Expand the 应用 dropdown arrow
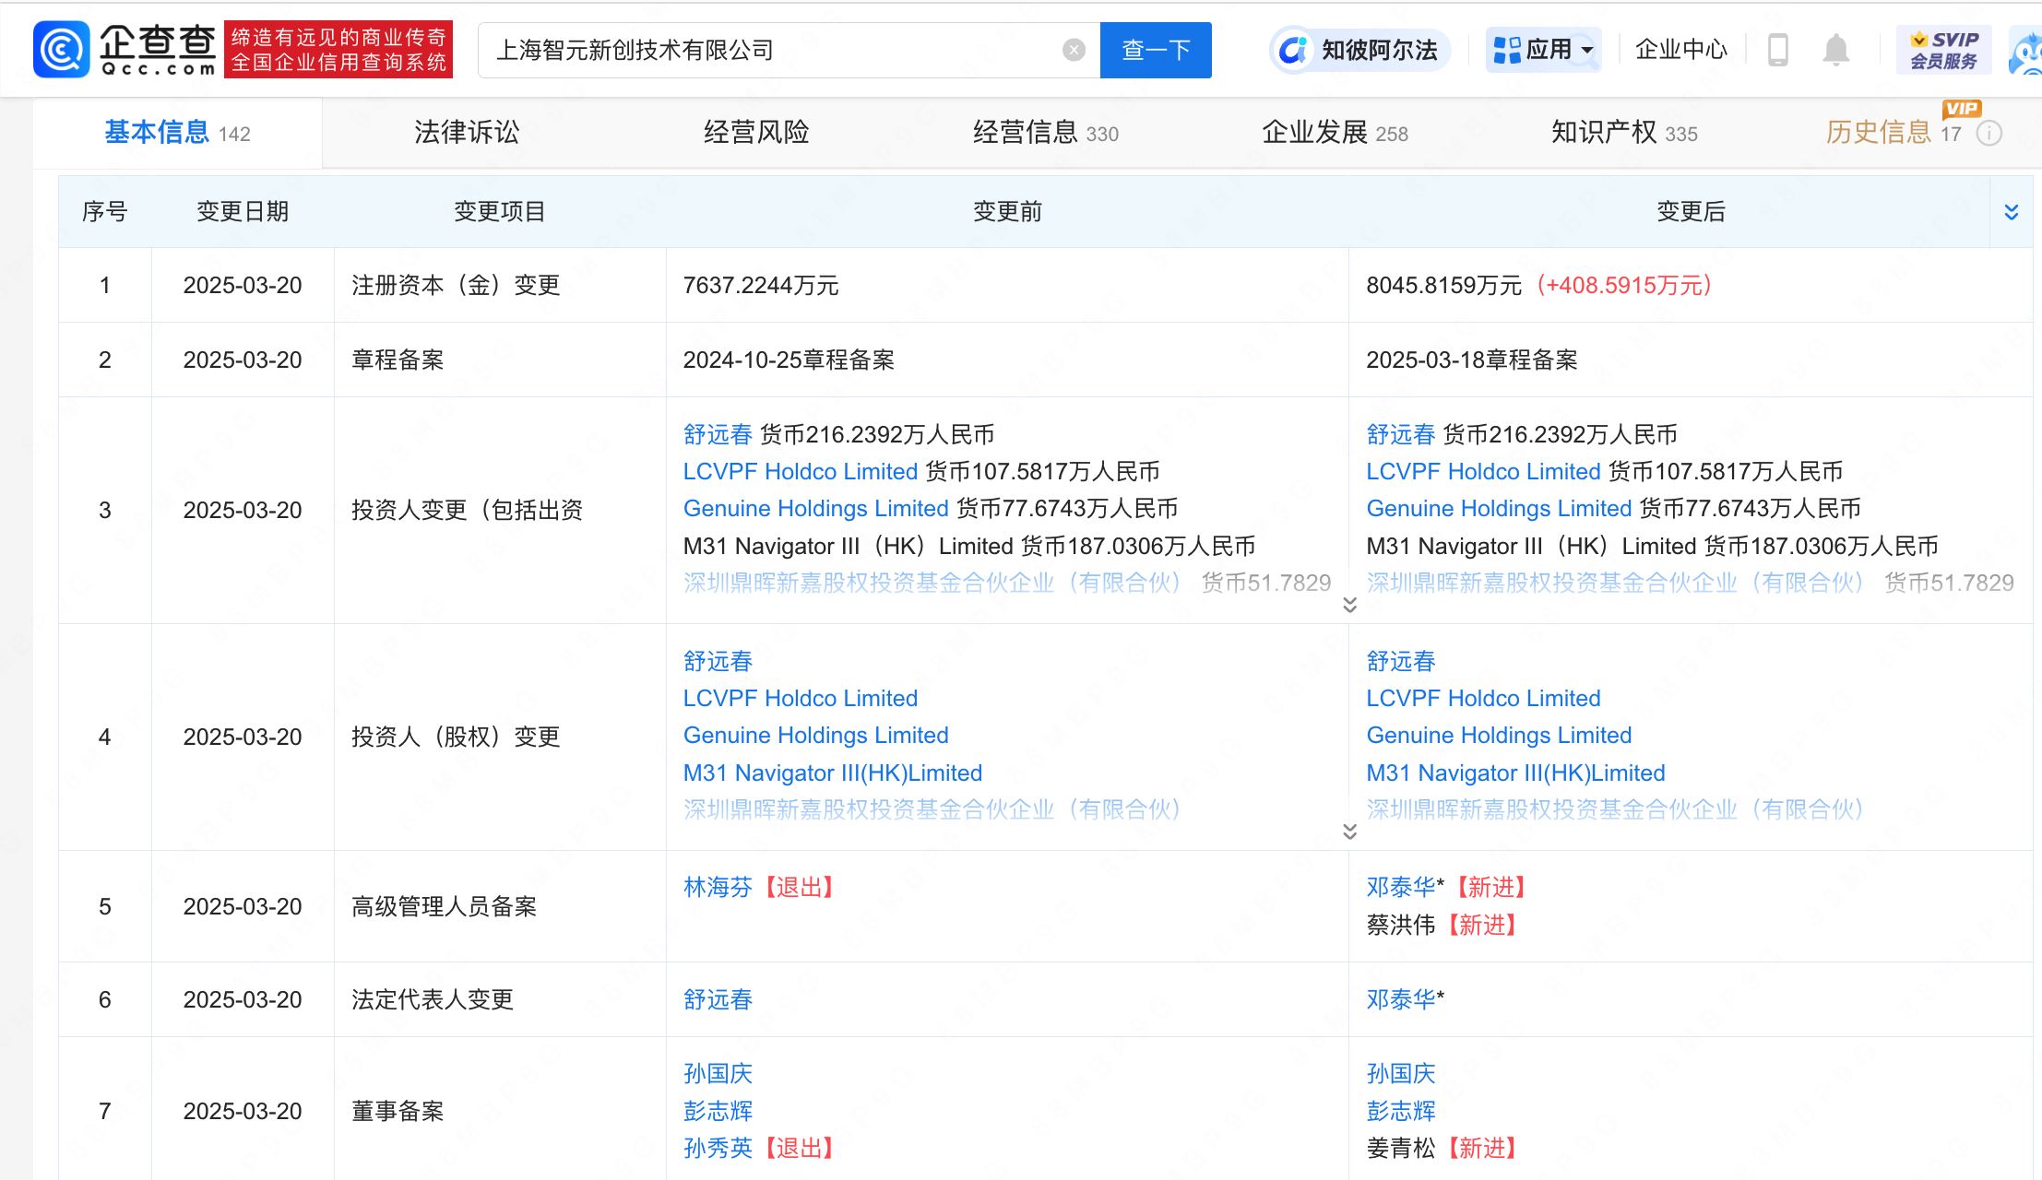This screenshot has height=1180, width=2042. [1589, 52]
